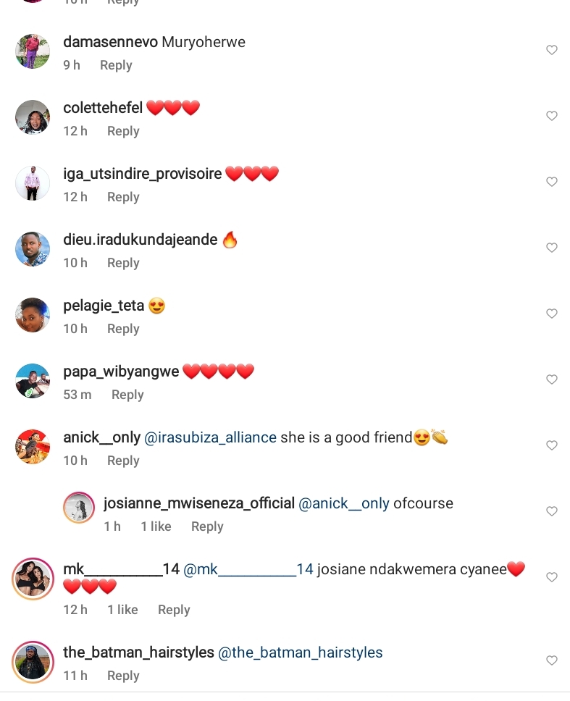The height and width of the screenshot is (701, 570).
Task: Open the @irasubiza_alliance mention
Action: click(211, 437)
